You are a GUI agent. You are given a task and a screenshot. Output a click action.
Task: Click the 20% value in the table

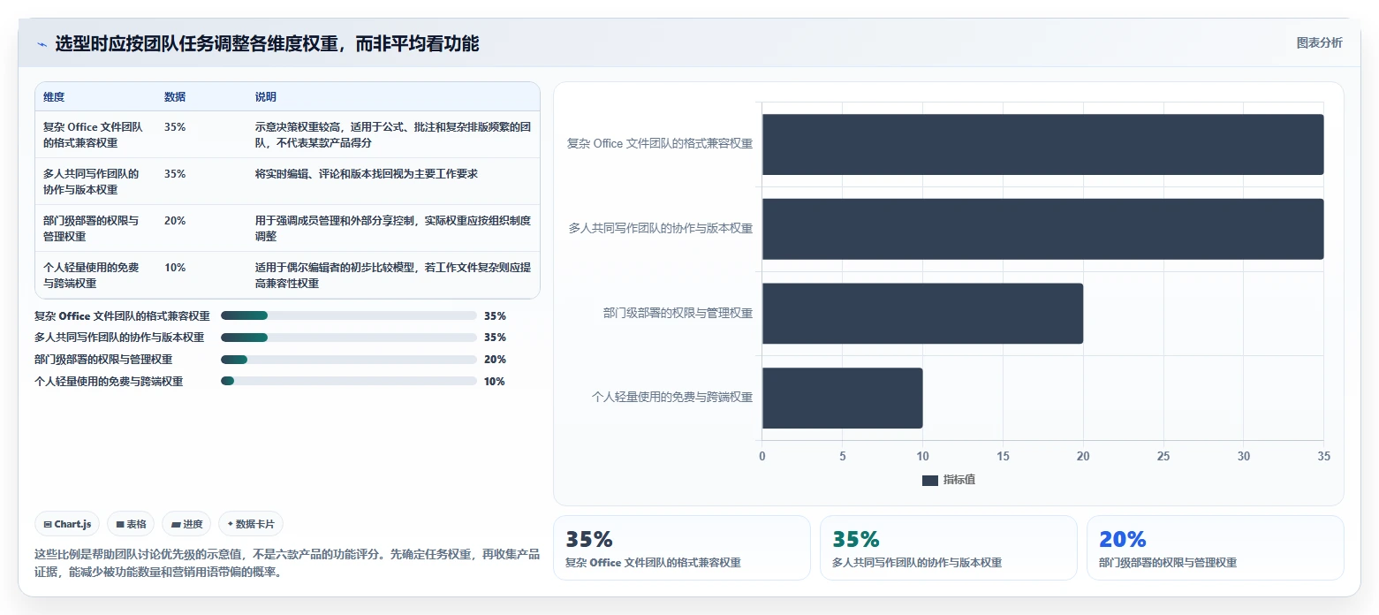(x=175, y=221)
